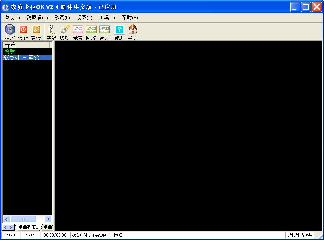This screenshot has height=240, width=324.
Task: Click the 欢迎使用家庭卡拉OK status text
Action: coord(98,235)
